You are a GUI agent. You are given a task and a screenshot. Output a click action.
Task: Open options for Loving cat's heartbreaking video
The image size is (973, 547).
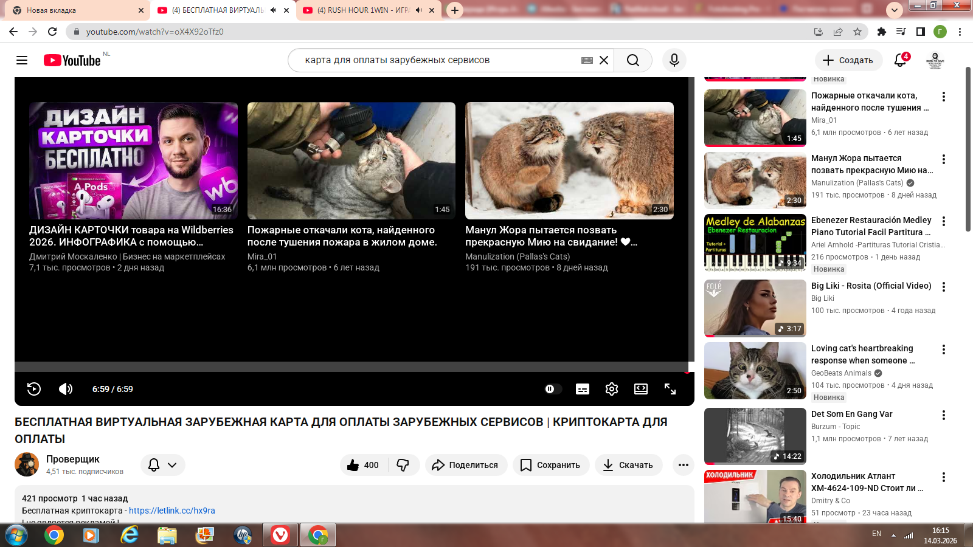(x=944, y=349)
